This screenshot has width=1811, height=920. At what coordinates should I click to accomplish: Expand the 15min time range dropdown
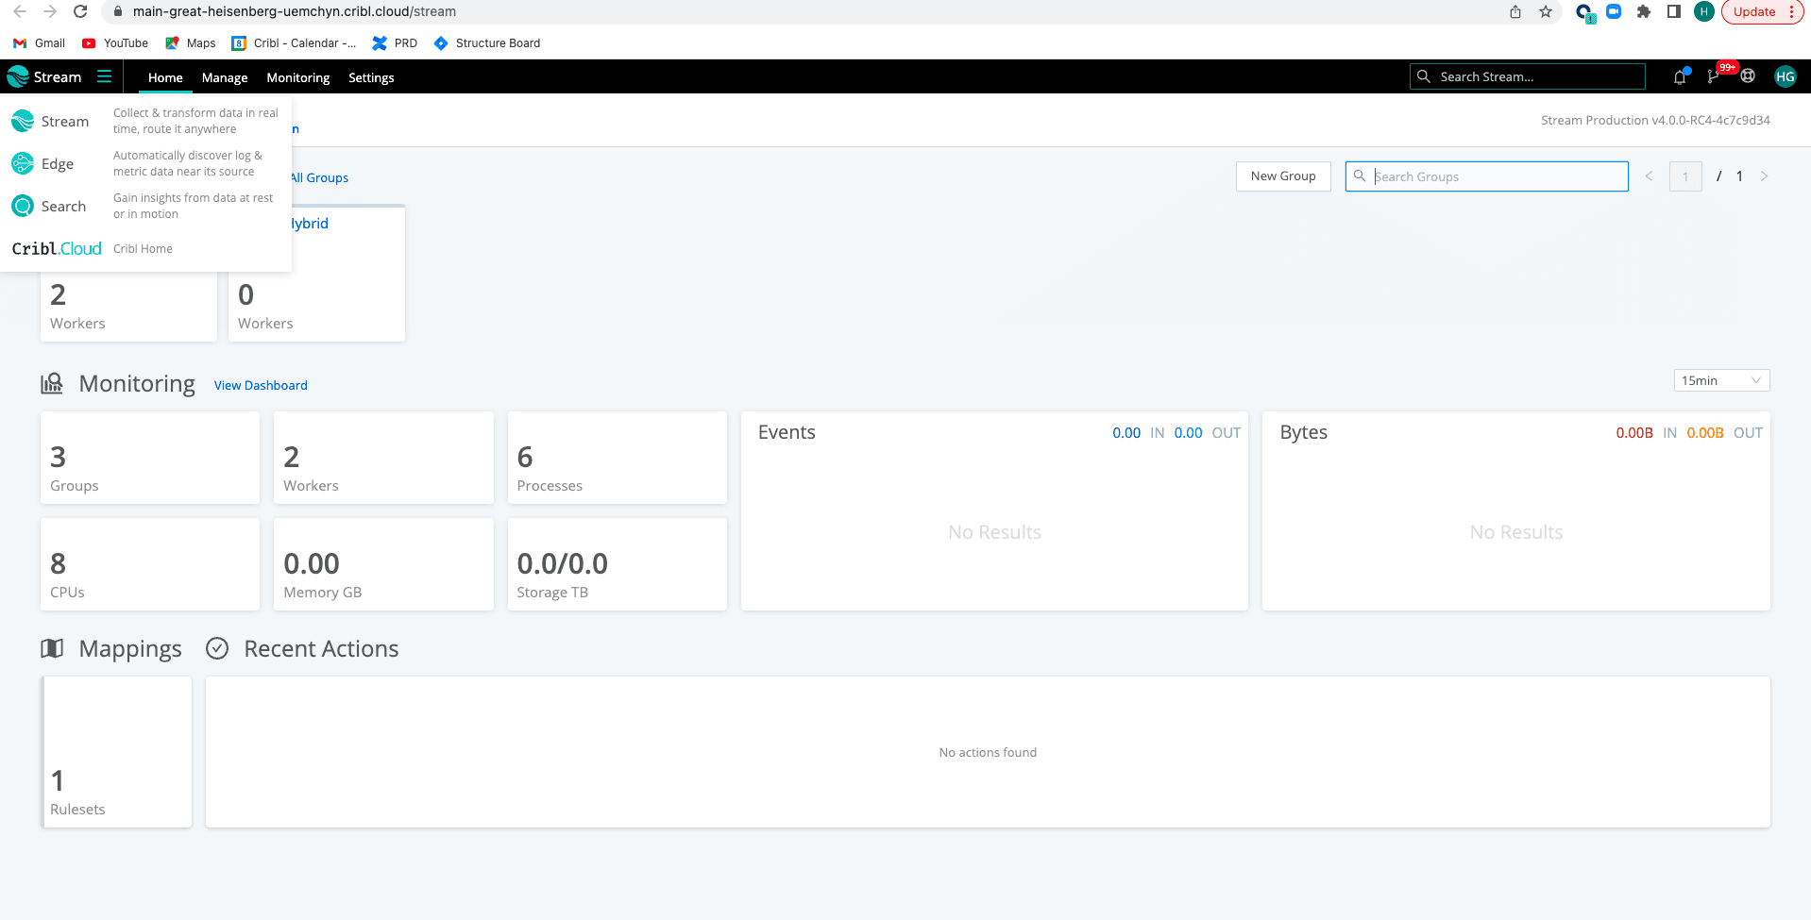[x=1721, y=380]
